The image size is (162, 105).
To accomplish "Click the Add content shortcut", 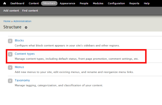I will [11, 11].
